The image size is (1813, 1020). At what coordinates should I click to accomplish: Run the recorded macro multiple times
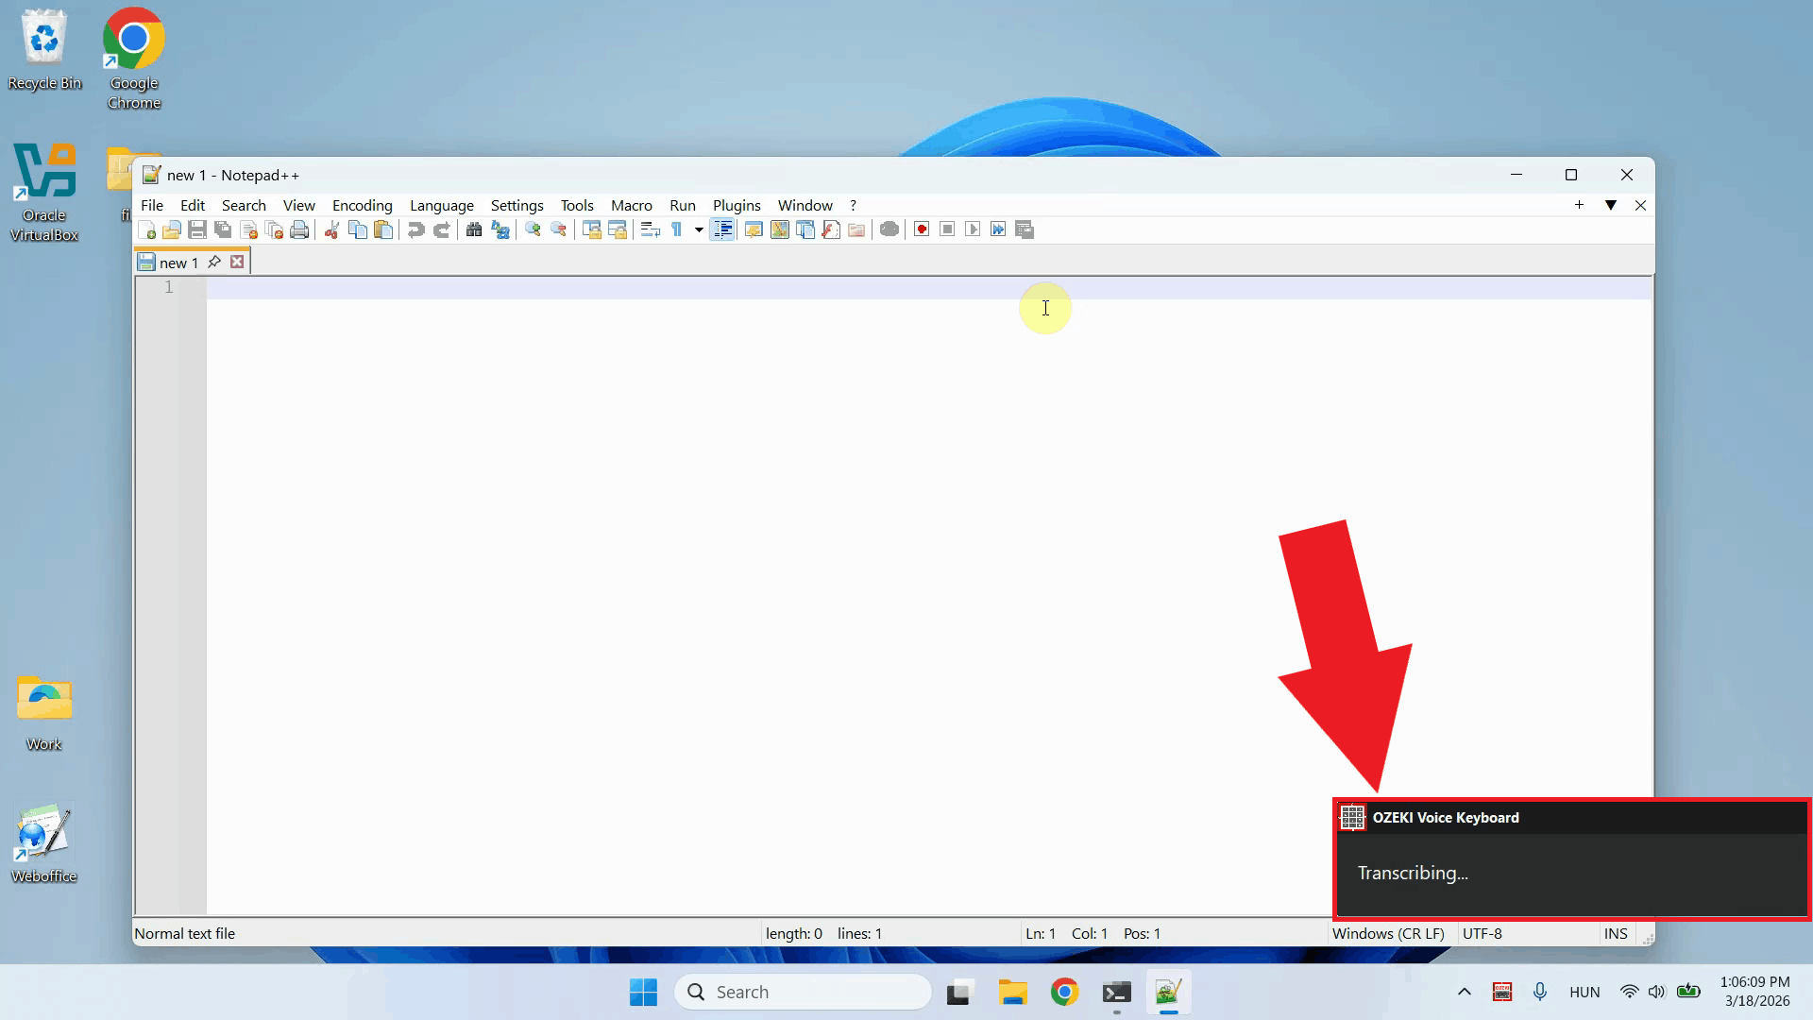[998, 229]
